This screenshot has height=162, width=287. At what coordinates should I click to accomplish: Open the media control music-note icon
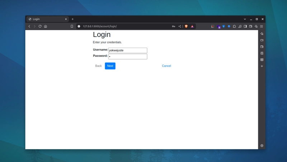240,26
